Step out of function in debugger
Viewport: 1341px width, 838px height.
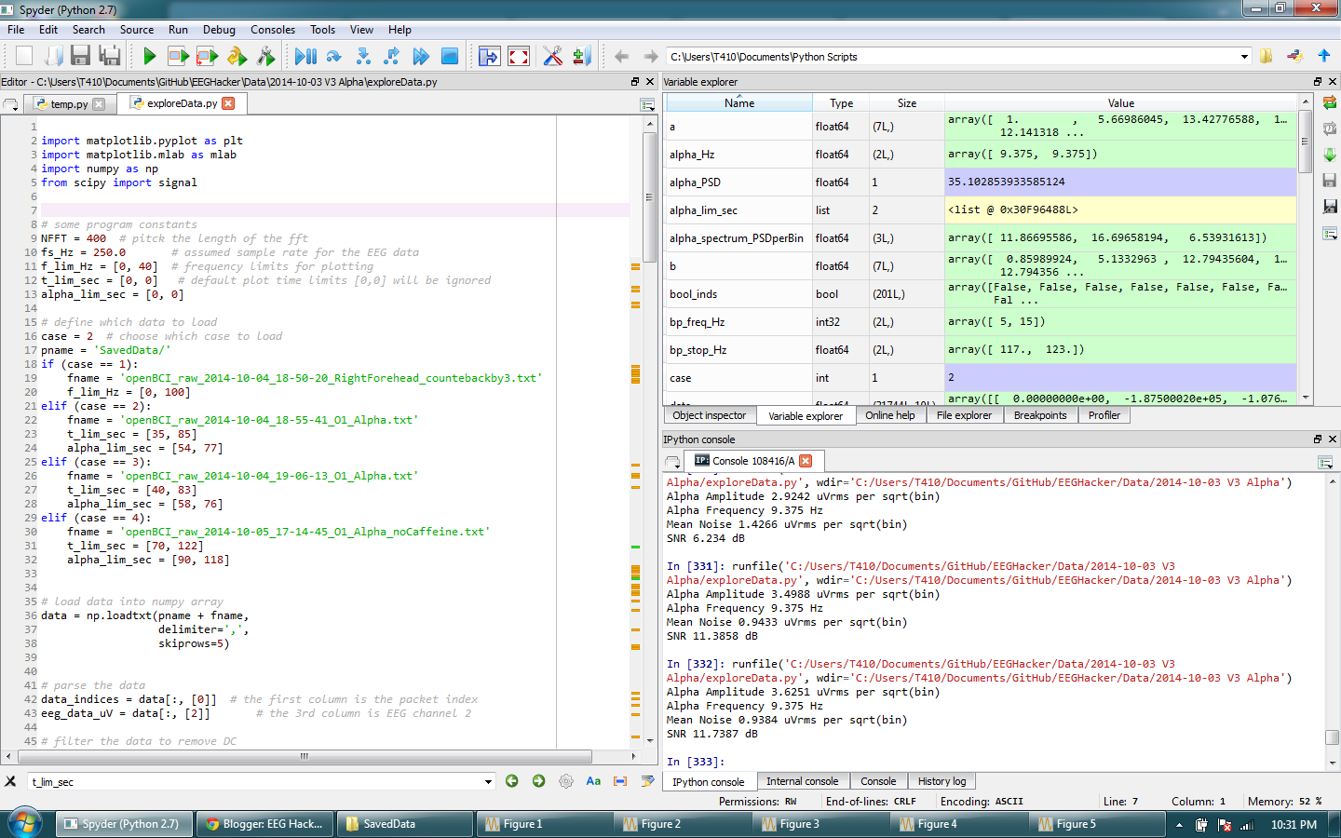point(392,56)
